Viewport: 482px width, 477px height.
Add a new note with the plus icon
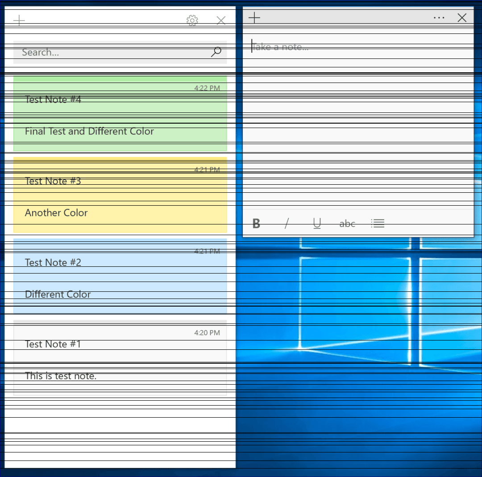[254, 18]
